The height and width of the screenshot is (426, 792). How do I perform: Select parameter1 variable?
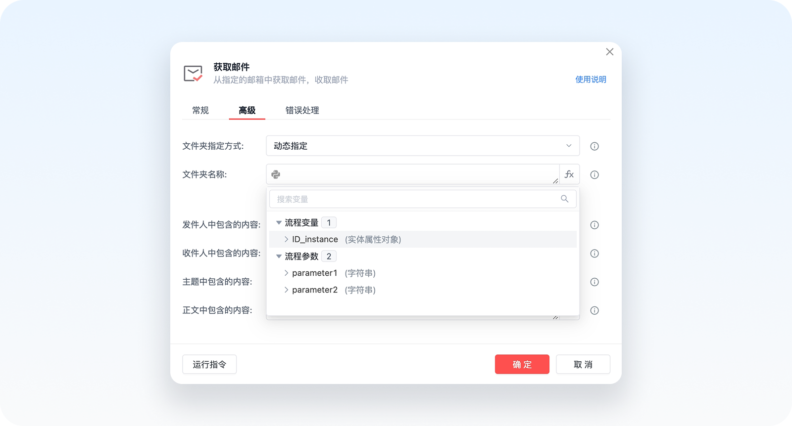(314, 273)
